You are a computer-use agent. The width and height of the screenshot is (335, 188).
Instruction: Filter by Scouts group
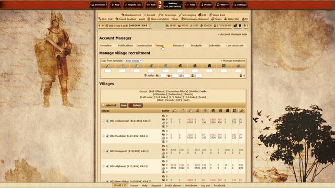pos(171,100)
